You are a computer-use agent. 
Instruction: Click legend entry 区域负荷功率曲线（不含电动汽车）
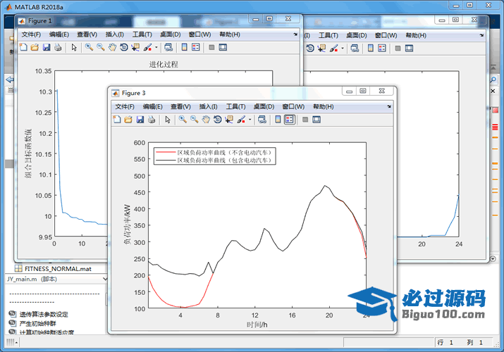214,152
